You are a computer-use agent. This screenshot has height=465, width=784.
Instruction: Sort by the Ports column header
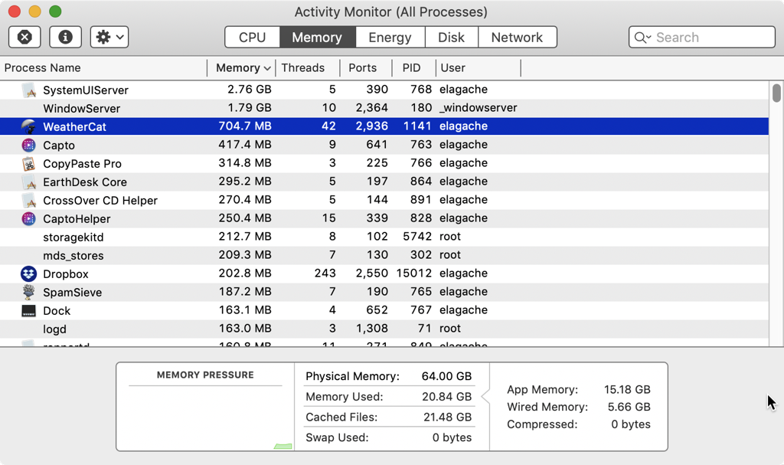point(366,67)
